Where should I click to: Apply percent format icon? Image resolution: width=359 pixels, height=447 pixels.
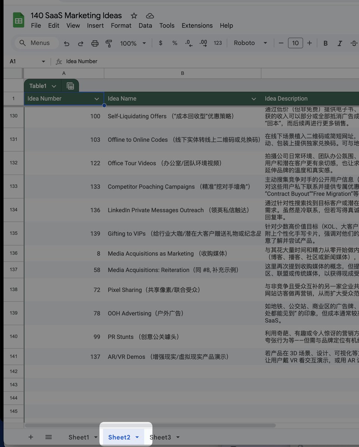(x=175, y=43)
